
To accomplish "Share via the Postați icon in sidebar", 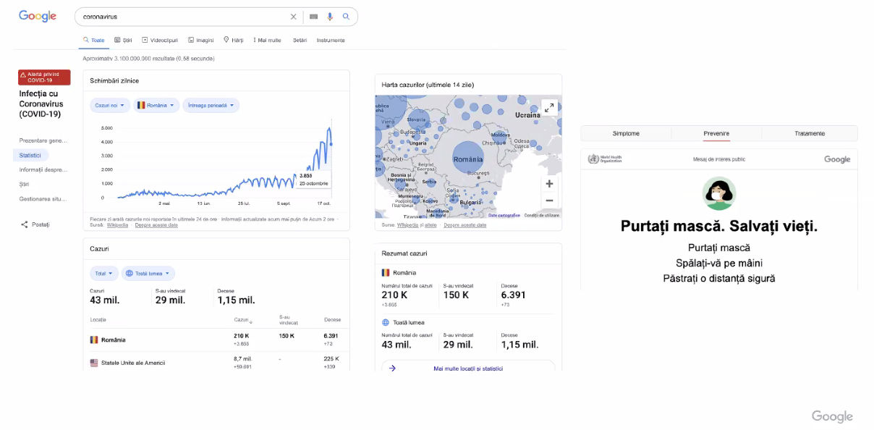I will pos(25,224).
